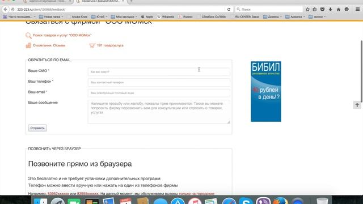363x204 pixels.
Task: Go back with the browser back arrow
Action: pyautogui.click(x=5, y=10)
